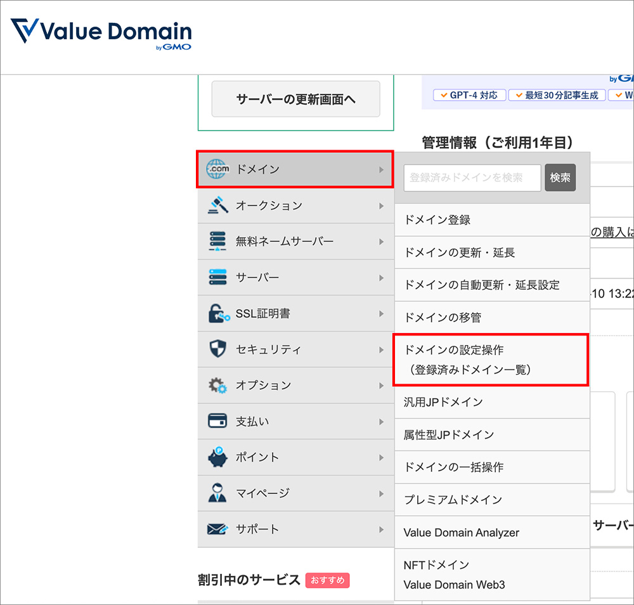This screenshot has width=634, height=605.
Task: Click the options gear icon
Action: [x=217, y=386]
